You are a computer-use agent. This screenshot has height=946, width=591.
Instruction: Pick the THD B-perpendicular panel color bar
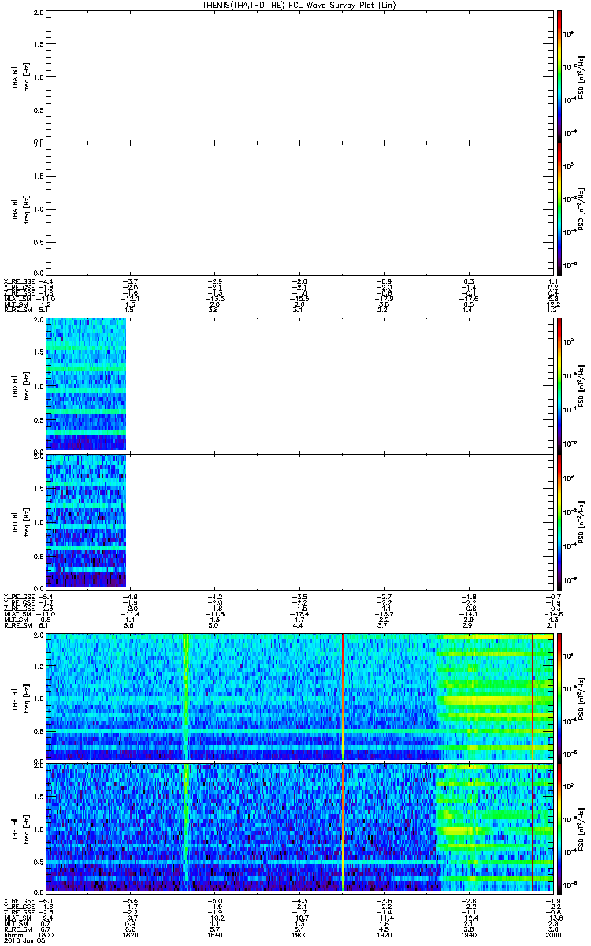559,385
